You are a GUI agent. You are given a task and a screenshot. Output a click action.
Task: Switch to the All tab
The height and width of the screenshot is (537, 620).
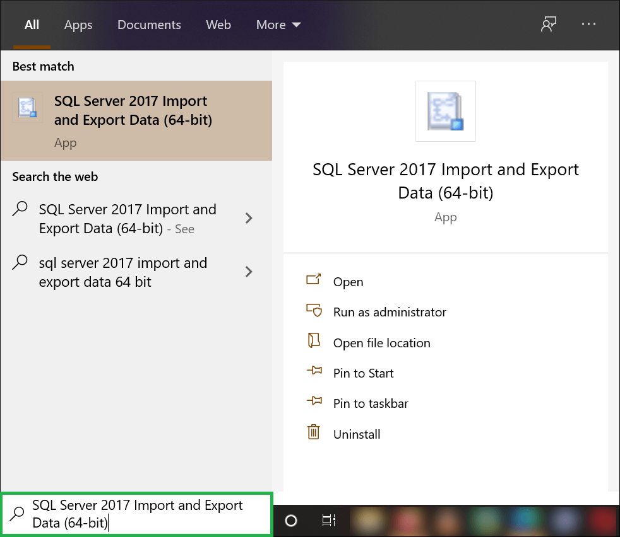point(32,25)
